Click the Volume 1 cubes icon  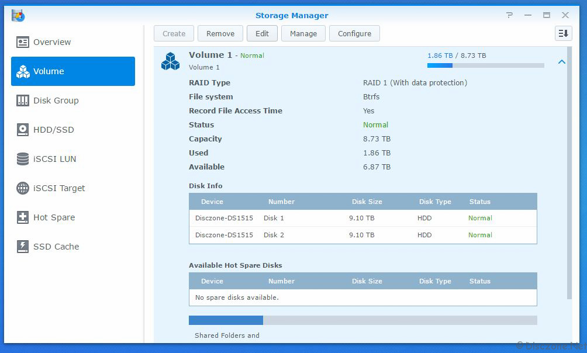(170, 61)
